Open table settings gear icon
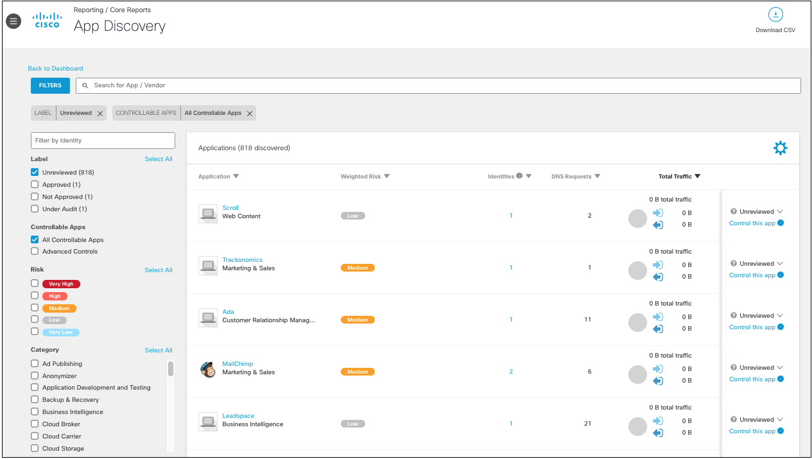This screenshot has height=459, width=812. click(780, 148)
